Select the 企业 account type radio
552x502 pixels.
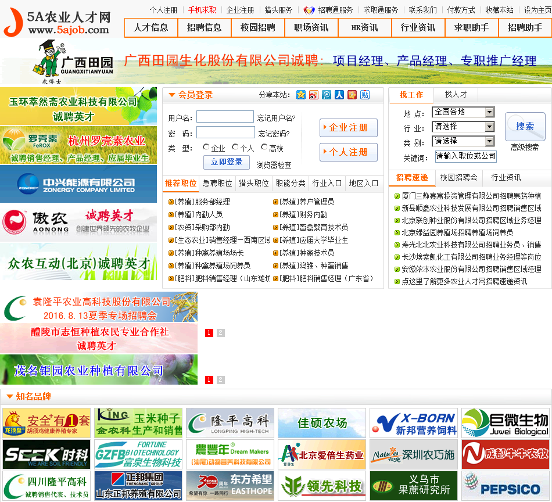pyautogui.click(x=206, y=147)
